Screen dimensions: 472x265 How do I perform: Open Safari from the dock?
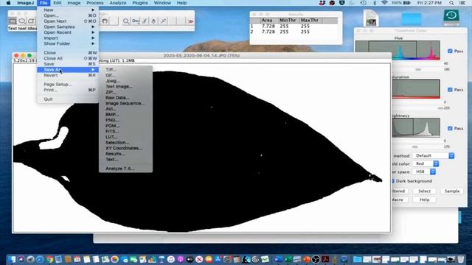click(39, 259)
